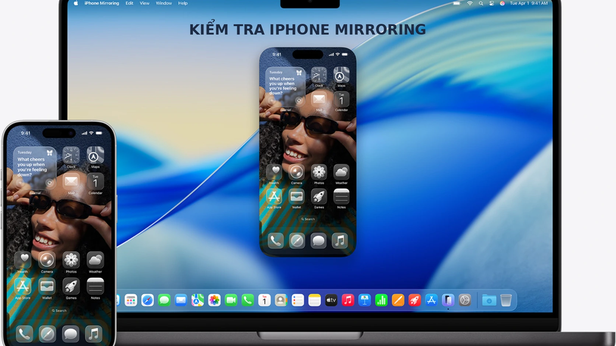Click the Wi-Fi status icon in the menu bar
The image size is (616, 346).
pos(470,3)
